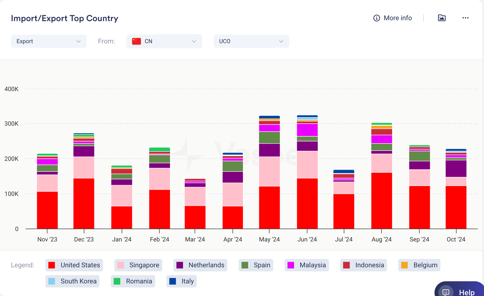Toggle the Singapore series in the legend

[139, 265]
